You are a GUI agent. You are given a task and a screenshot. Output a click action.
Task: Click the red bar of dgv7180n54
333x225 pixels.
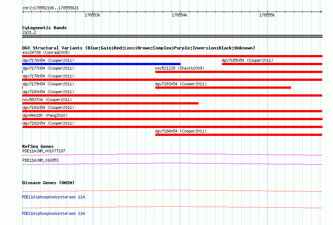point(172,95)
